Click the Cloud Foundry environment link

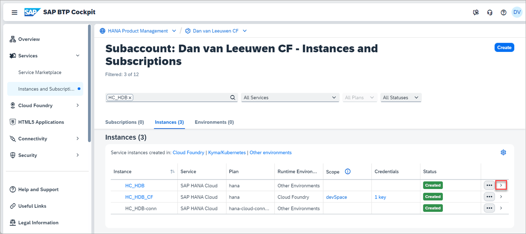pos(188,152)
